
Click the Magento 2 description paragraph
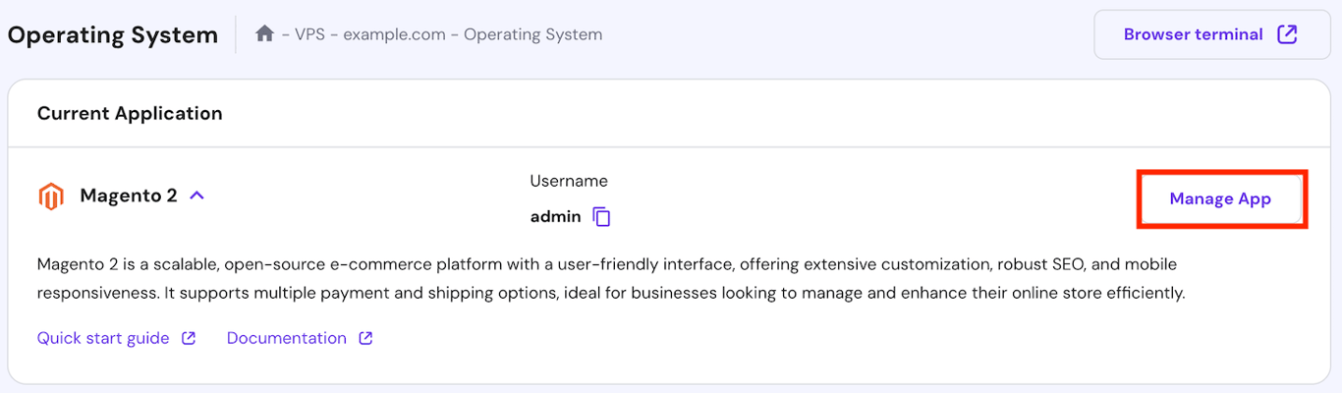611,279
